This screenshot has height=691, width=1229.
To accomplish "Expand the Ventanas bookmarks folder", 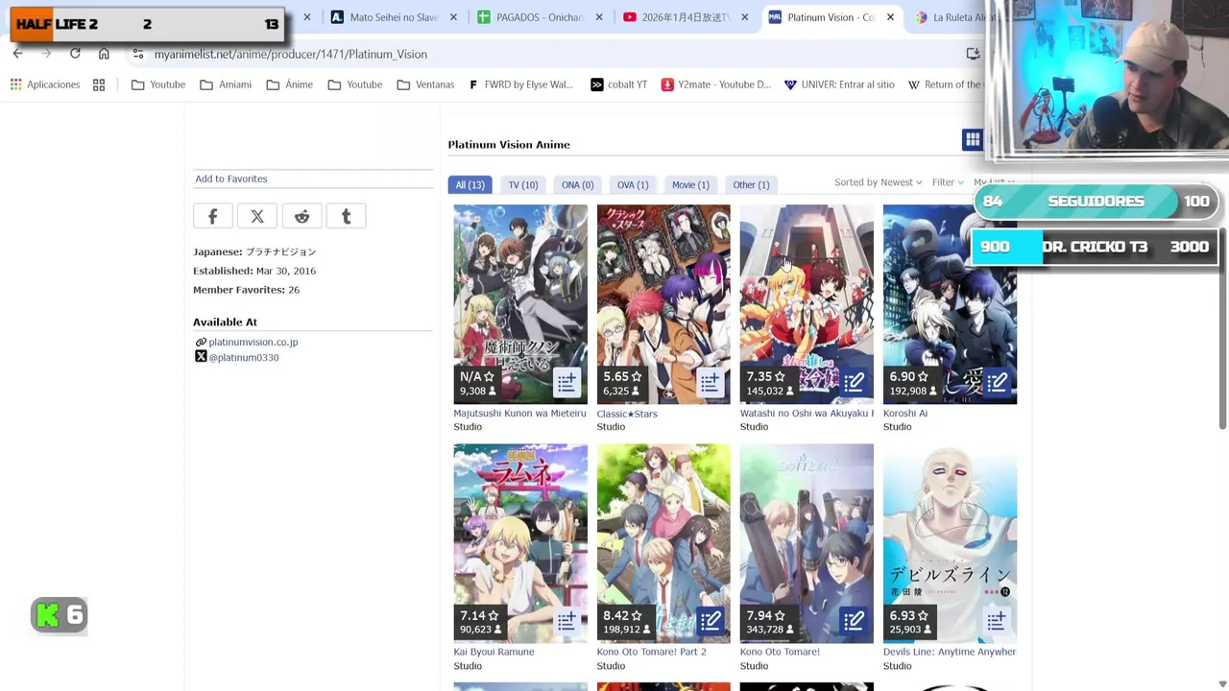I will coord(425,84).
